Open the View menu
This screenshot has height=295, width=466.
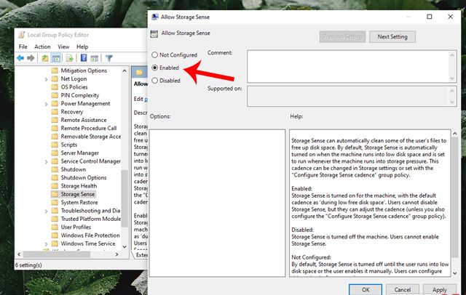tap(63, 47)
